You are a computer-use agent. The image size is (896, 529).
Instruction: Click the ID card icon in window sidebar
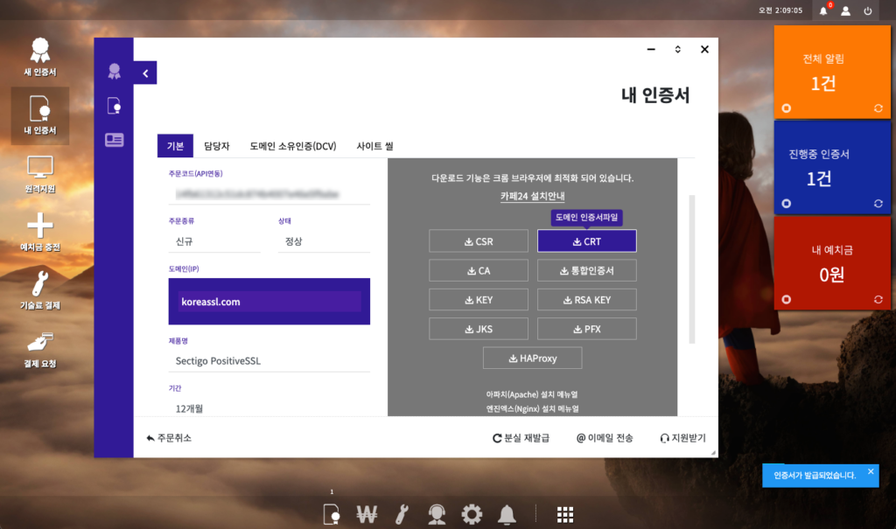tap(115, 140)
